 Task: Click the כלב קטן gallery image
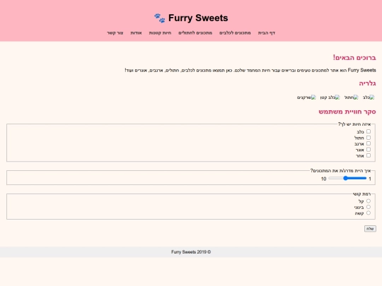pos(330,97)
